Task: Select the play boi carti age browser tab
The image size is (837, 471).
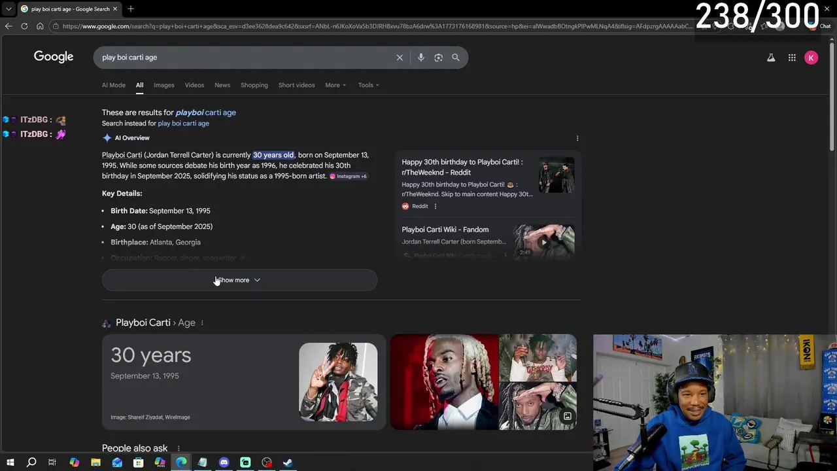Action: pyautogui.click(x=69, y=9)
